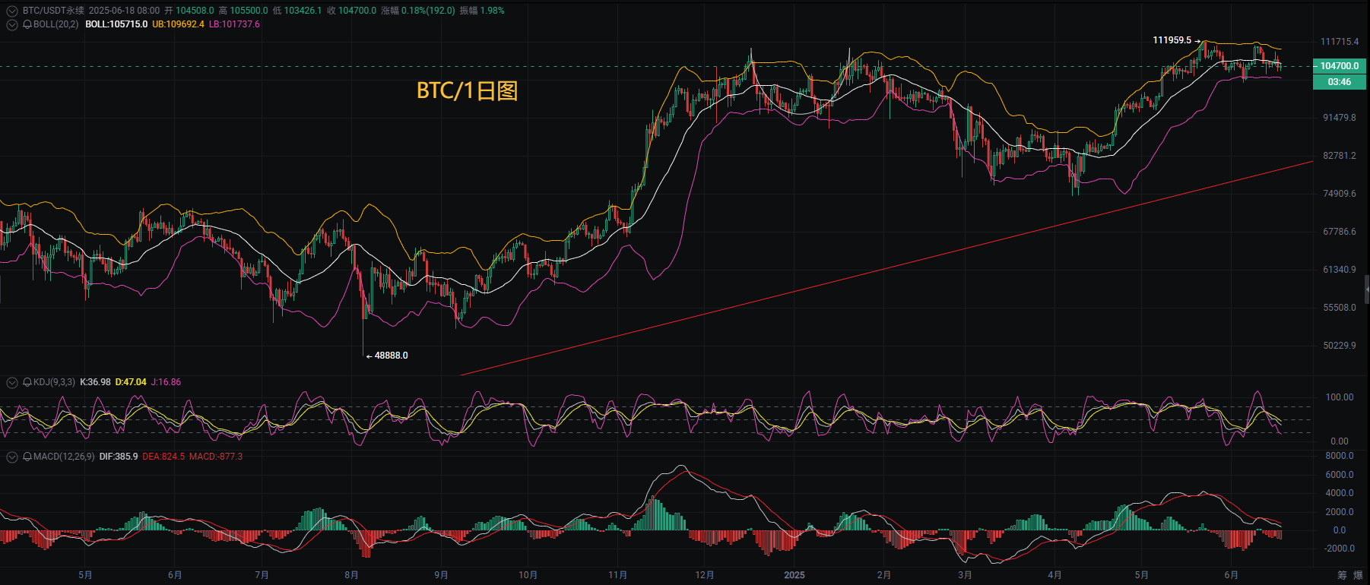The height and width of the screenshot is (585, 1370).
Task: Click the 3月 time axis label
Action: [966, 575]
